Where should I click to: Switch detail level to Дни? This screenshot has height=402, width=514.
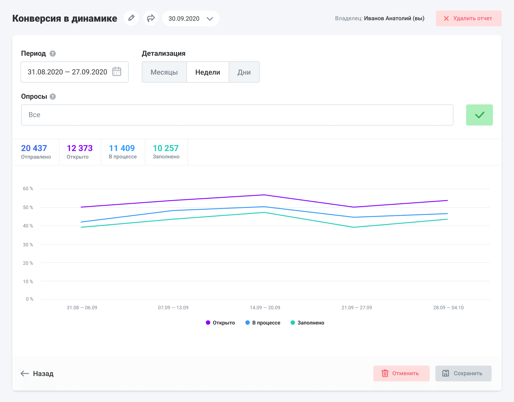(x=244, y=72)
